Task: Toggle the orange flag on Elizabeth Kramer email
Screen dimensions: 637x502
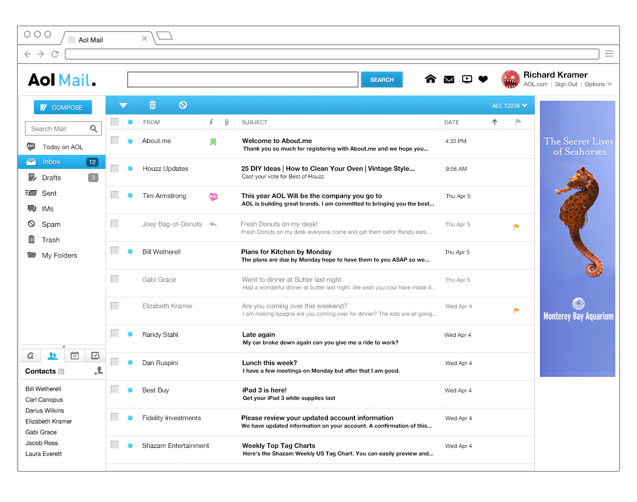Action: point(516,311)
